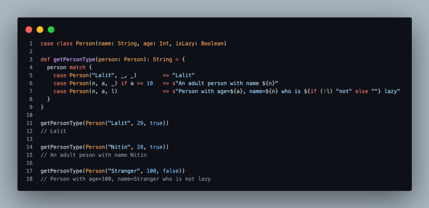429x208 pixels.
Task: Click the yellow minimize window dot
Action: pyautogui.click(x=40, y=29)
